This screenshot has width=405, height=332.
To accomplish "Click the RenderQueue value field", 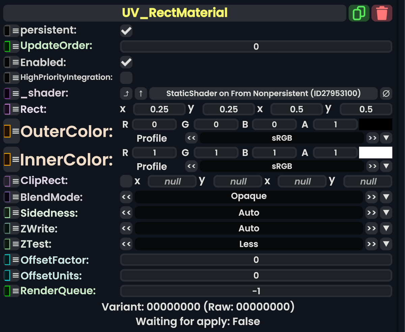I will (x=256, y=291).
